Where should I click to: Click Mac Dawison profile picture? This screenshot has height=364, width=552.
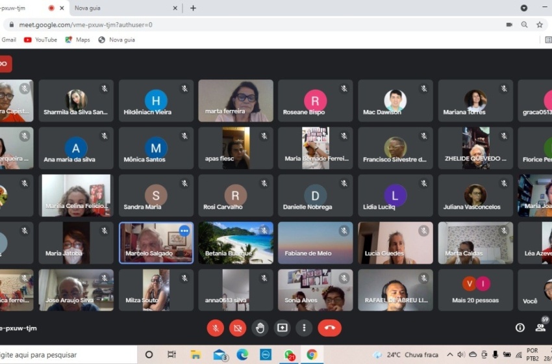coord(395,101)
